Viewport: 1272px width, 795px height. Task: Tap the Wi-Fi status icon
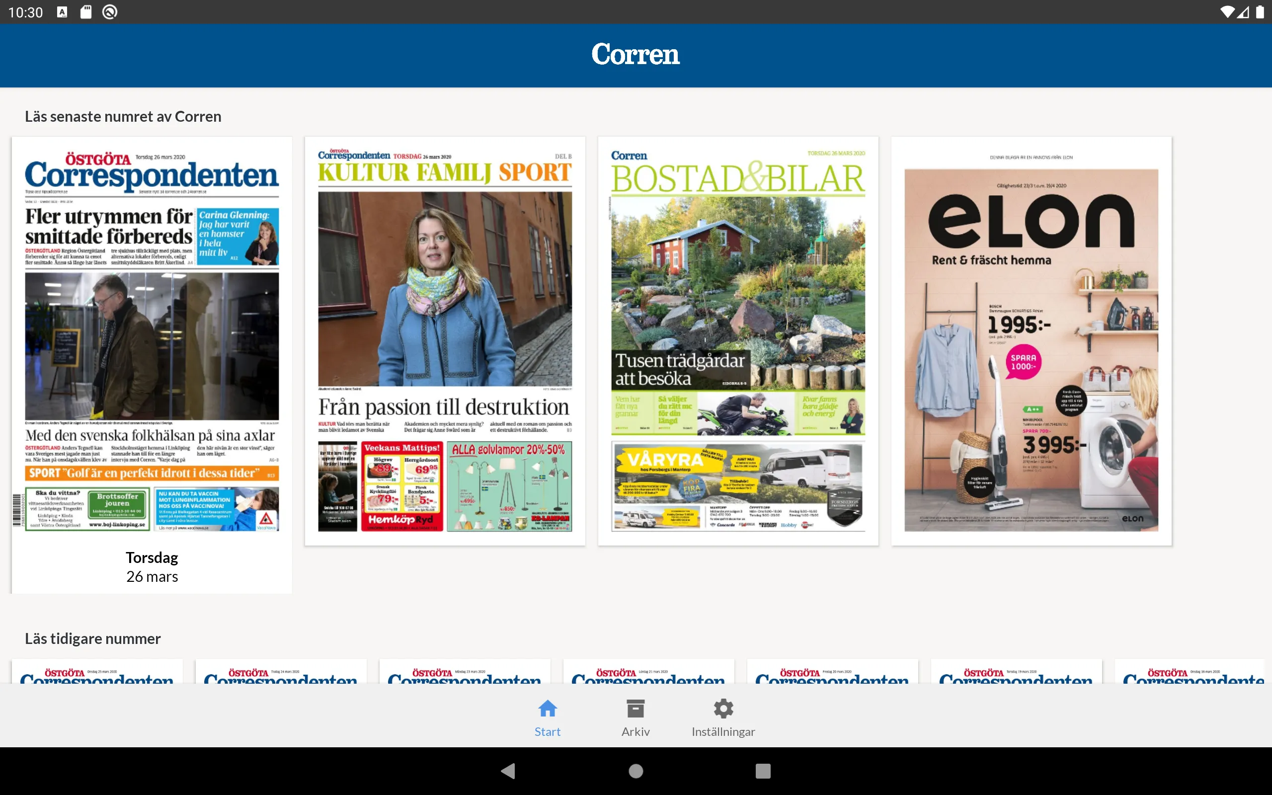[1227, 12]
